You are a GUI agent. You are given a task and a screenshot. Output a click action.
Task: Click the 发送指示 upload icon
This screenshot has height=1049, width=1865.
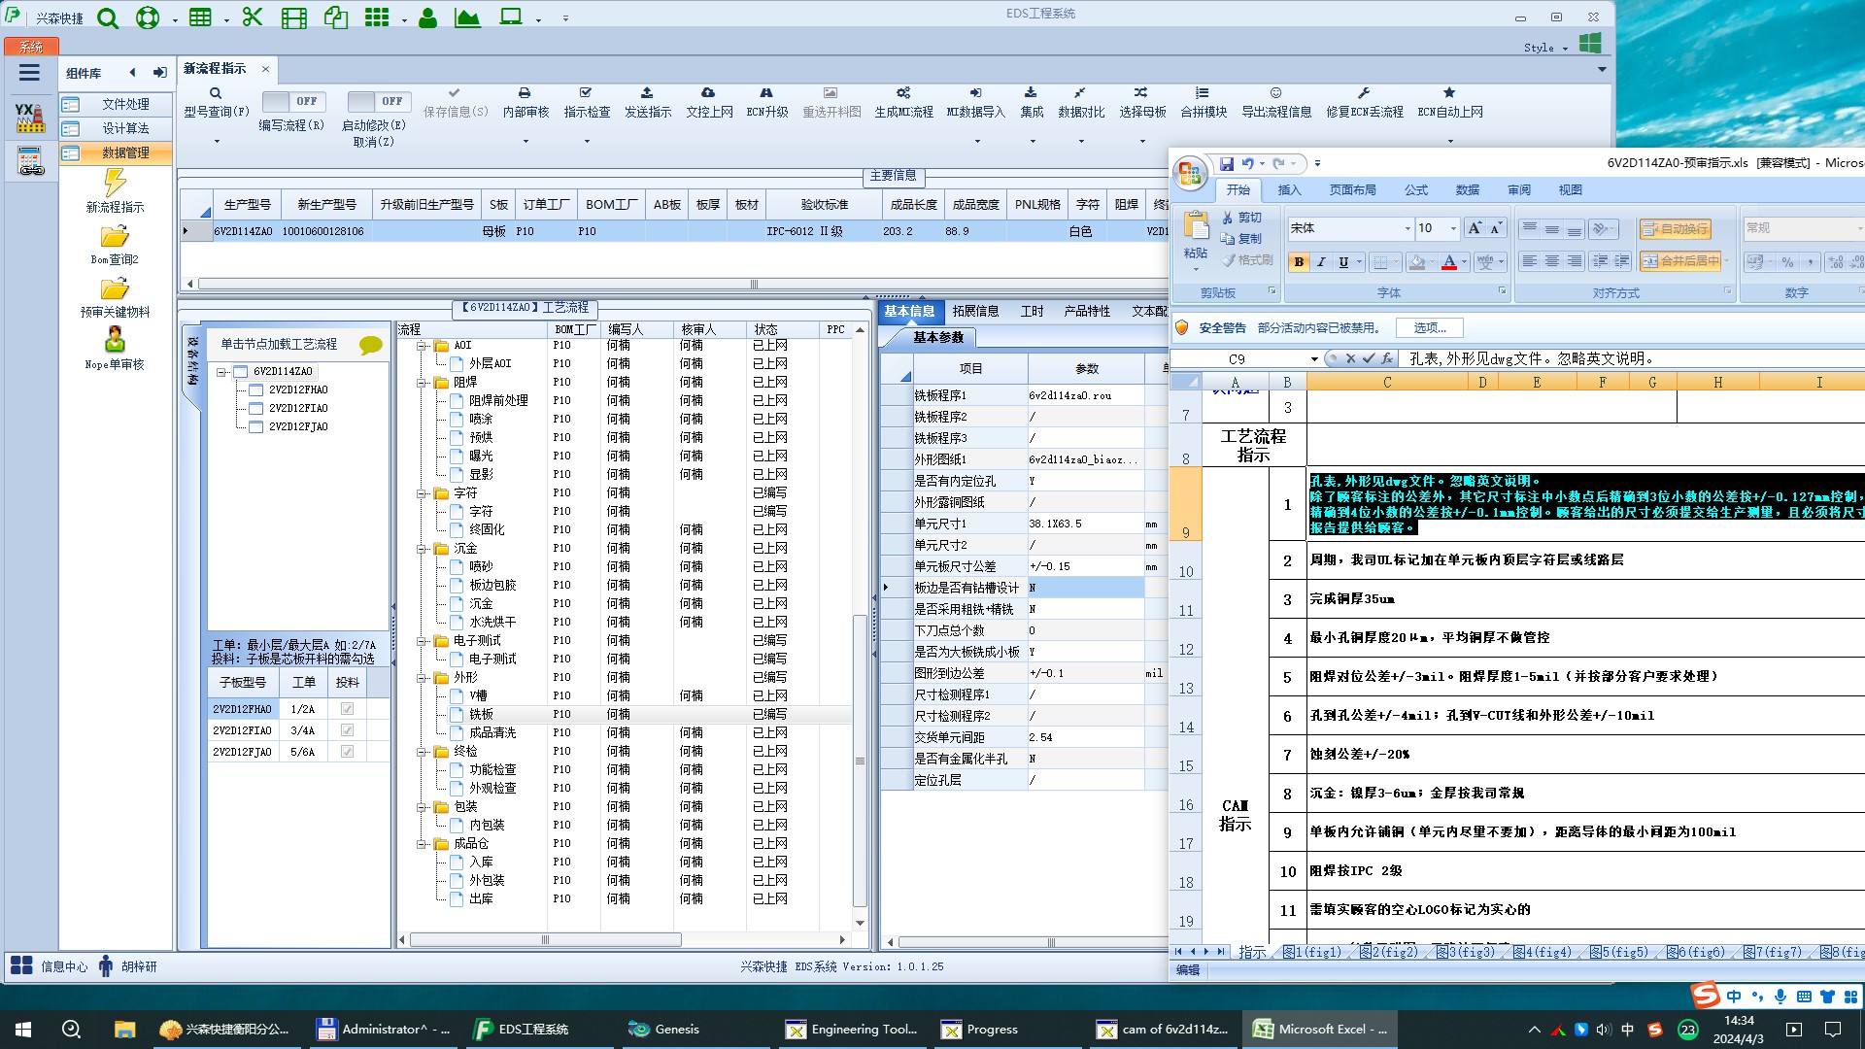647,93
